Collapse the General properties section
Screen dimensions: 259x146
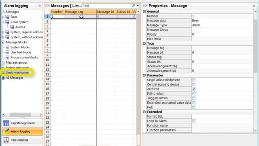pos(144,11)
